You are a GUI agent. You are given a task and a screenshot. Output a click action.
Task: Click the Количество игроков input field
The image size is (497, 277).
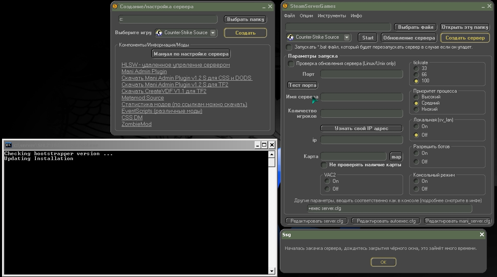[x=361, y=114]
